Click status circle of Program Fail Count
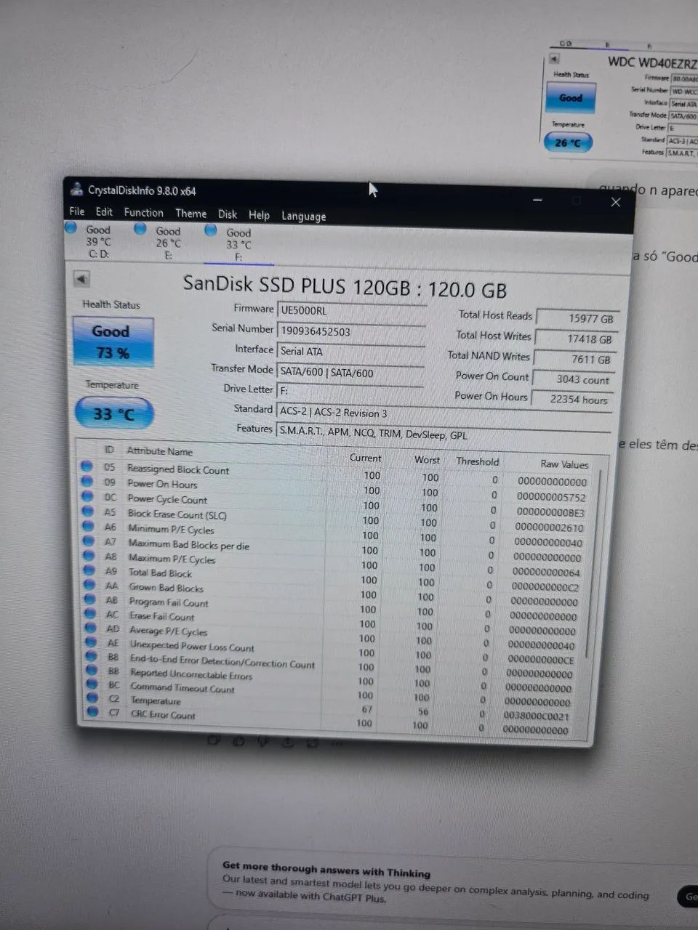 tap(90, 599)
